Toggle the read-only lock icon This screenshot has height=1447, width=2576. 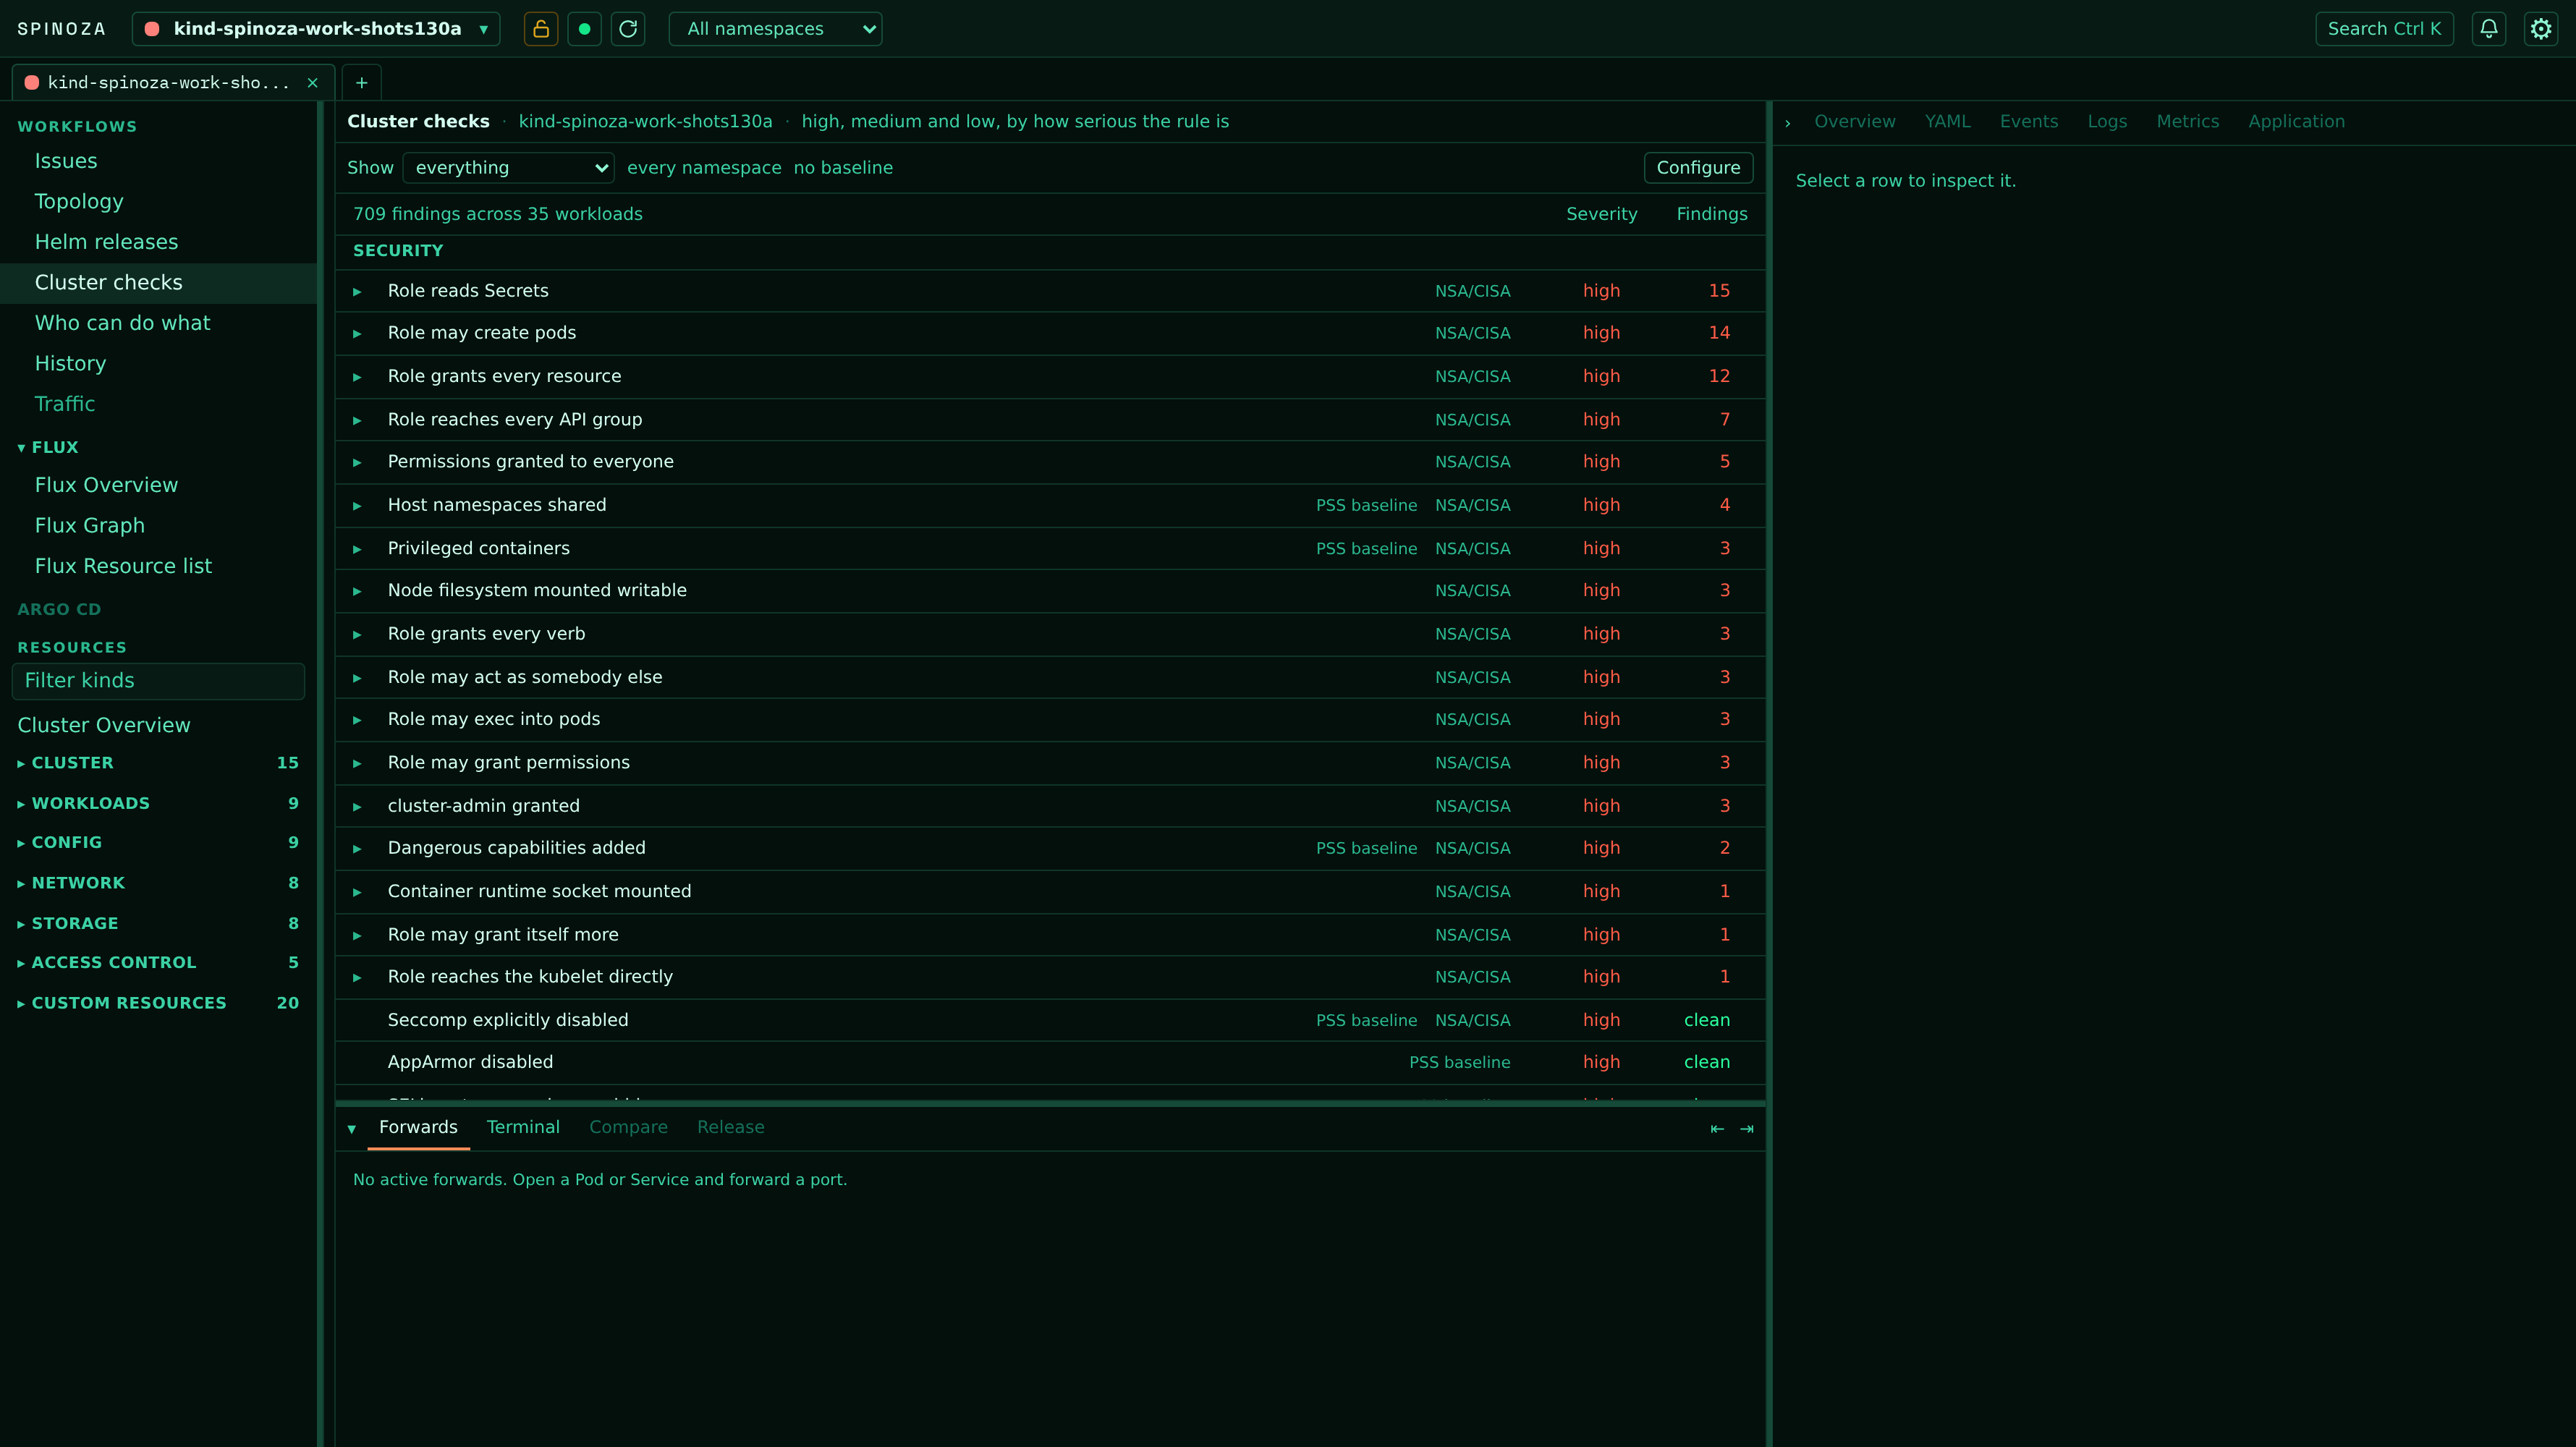(540, 29)
